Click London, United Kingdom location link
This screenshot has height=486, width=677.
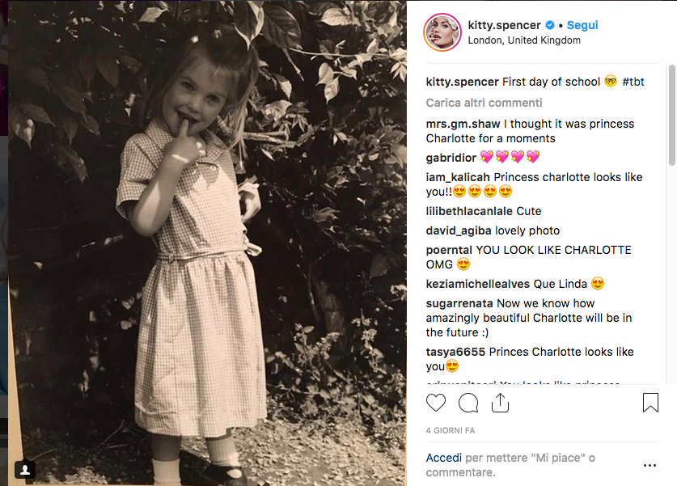coord(524,40)
